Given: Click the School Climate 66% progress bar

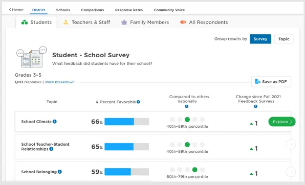Looking at the screenshot, I should (x=126, y=122).
